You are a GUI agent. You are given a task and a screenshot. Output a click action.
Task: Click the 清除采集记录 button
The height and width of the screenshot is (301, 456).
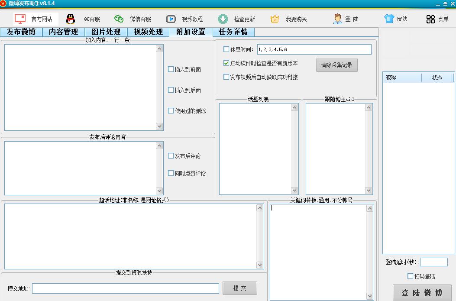point(336,65)
